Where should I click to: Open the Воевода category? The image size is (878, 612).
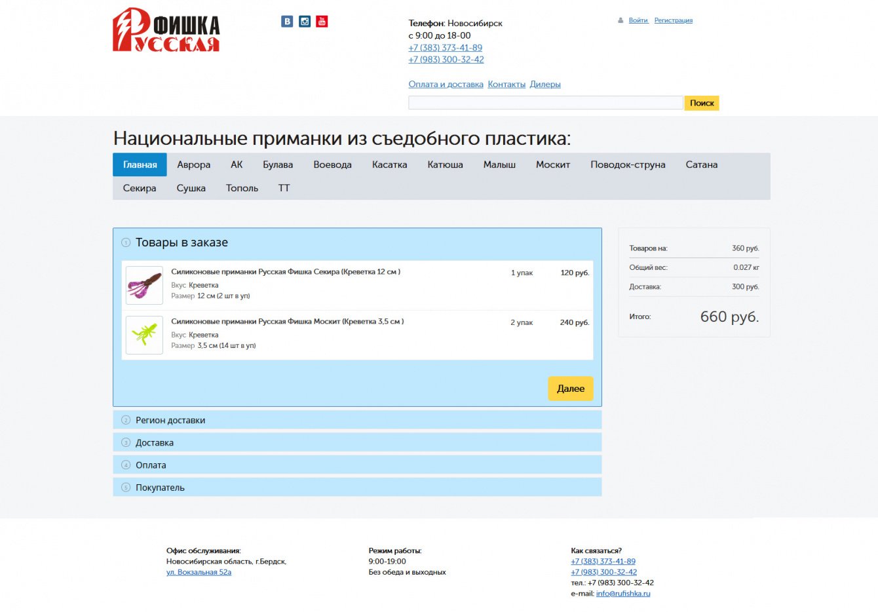[332, 164]
